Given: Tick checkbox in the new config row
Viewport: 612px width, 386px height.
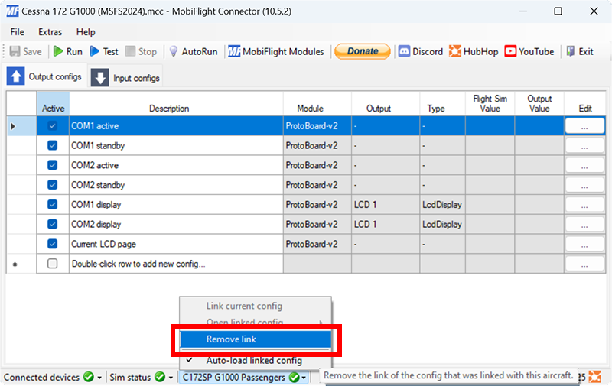Looking at the screenshot, I should tap(52, 264).
